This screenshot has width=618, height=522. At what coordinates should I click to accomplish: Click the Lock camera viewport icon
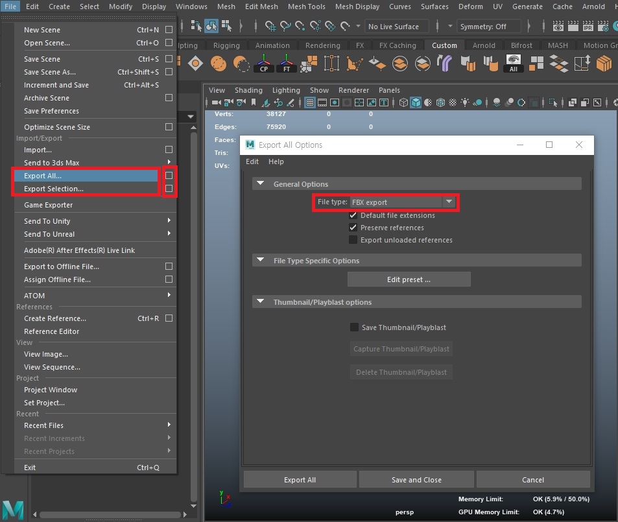229,103
